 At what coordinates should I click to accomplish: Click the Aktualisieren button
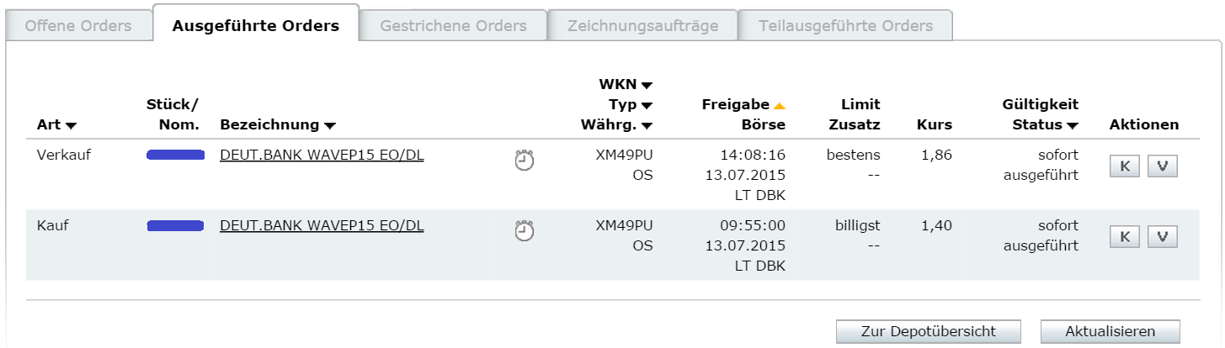[1110, 331]
